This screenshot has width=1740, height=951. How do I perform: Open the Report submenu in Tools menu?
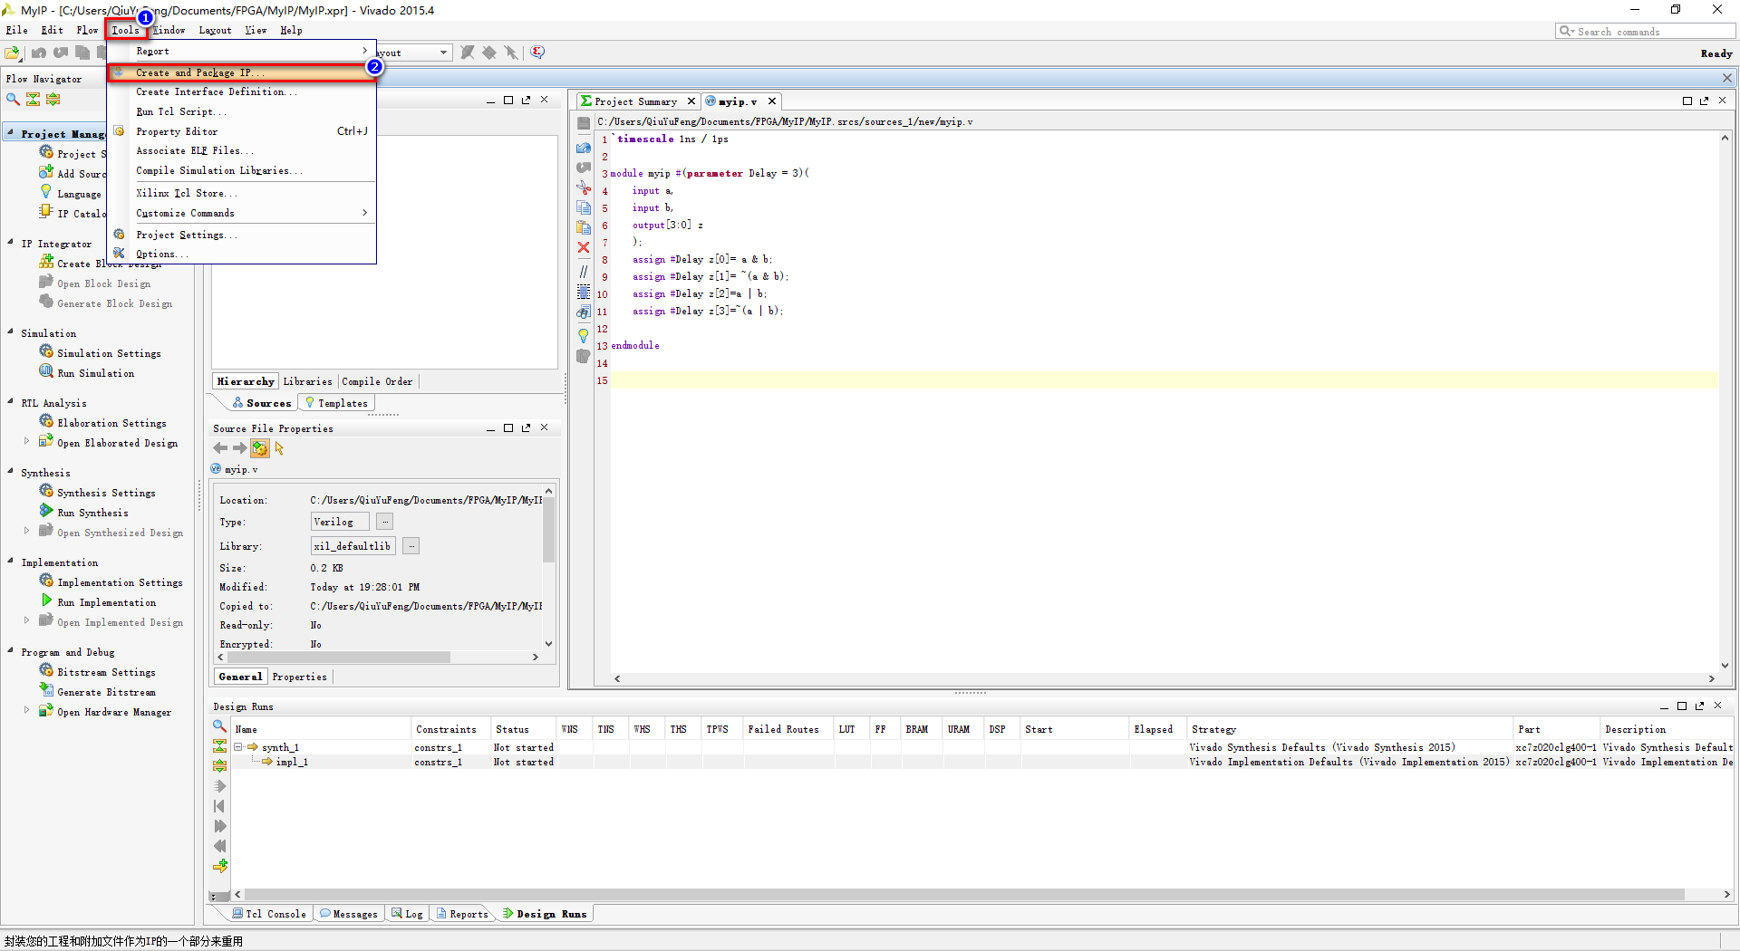coord(242,52)
